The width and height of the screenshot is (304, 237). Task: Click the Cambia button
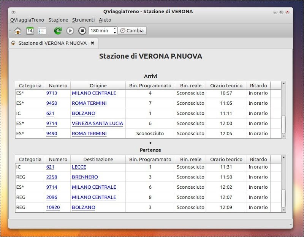pos(132,31)
